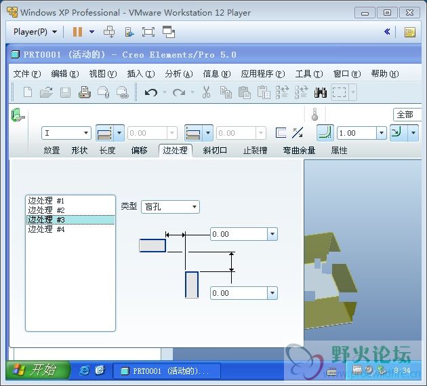The image size is (427, 386).
Task: Click the Paste clipboard icon
Action: (245, 92)
